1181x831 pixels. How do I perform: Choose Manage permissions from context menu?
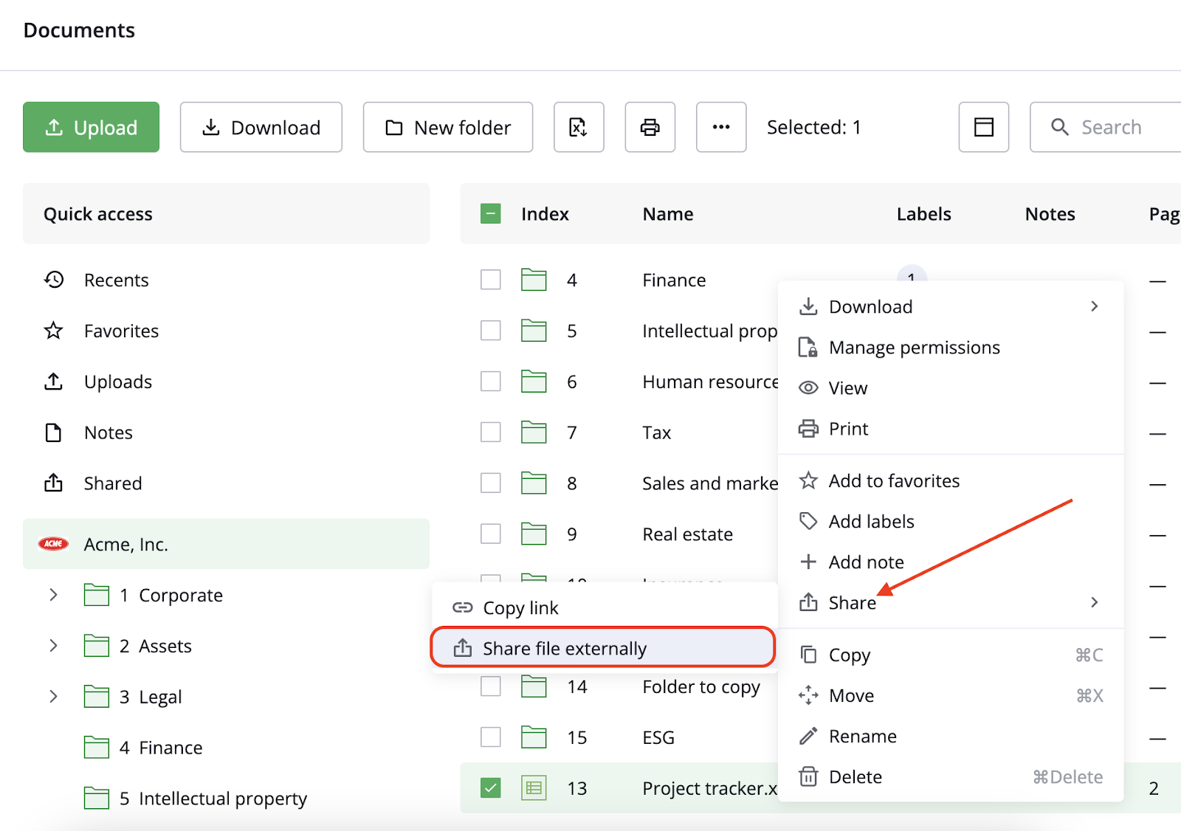coord(951,347)
